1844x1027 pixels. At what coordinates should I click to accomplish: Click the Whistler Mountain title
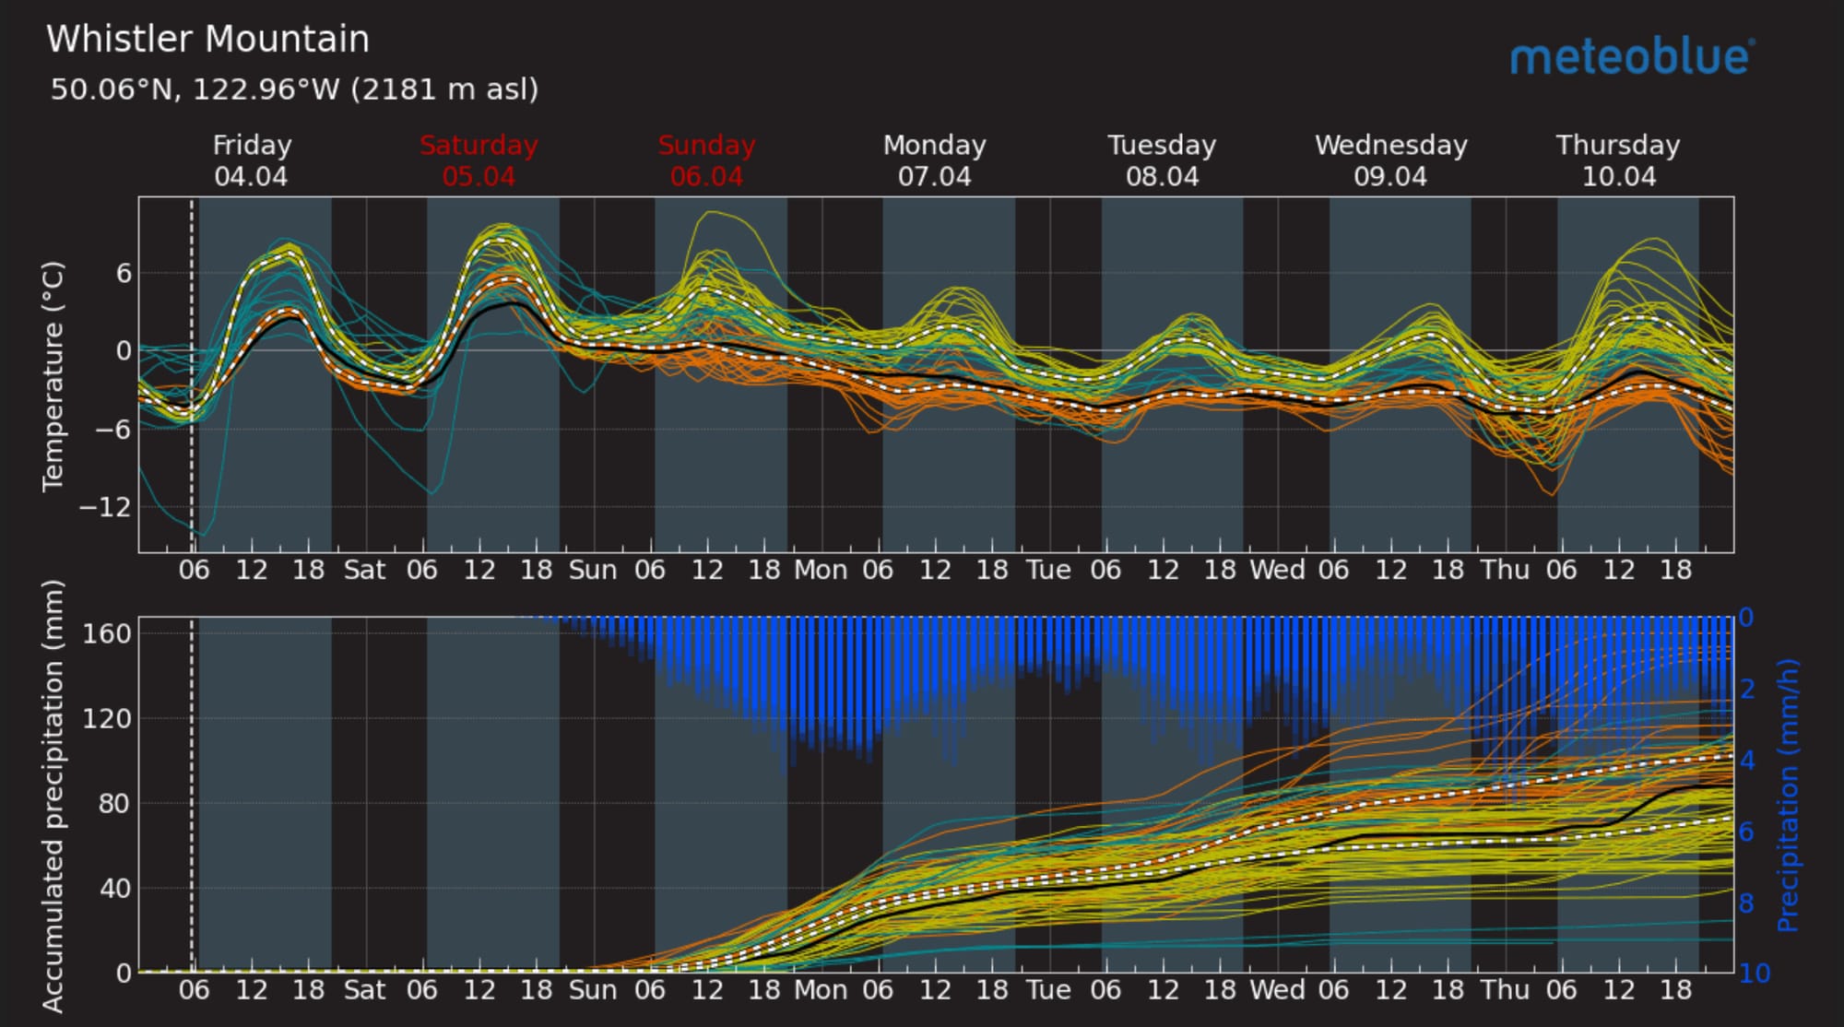[x=207, y=40]
